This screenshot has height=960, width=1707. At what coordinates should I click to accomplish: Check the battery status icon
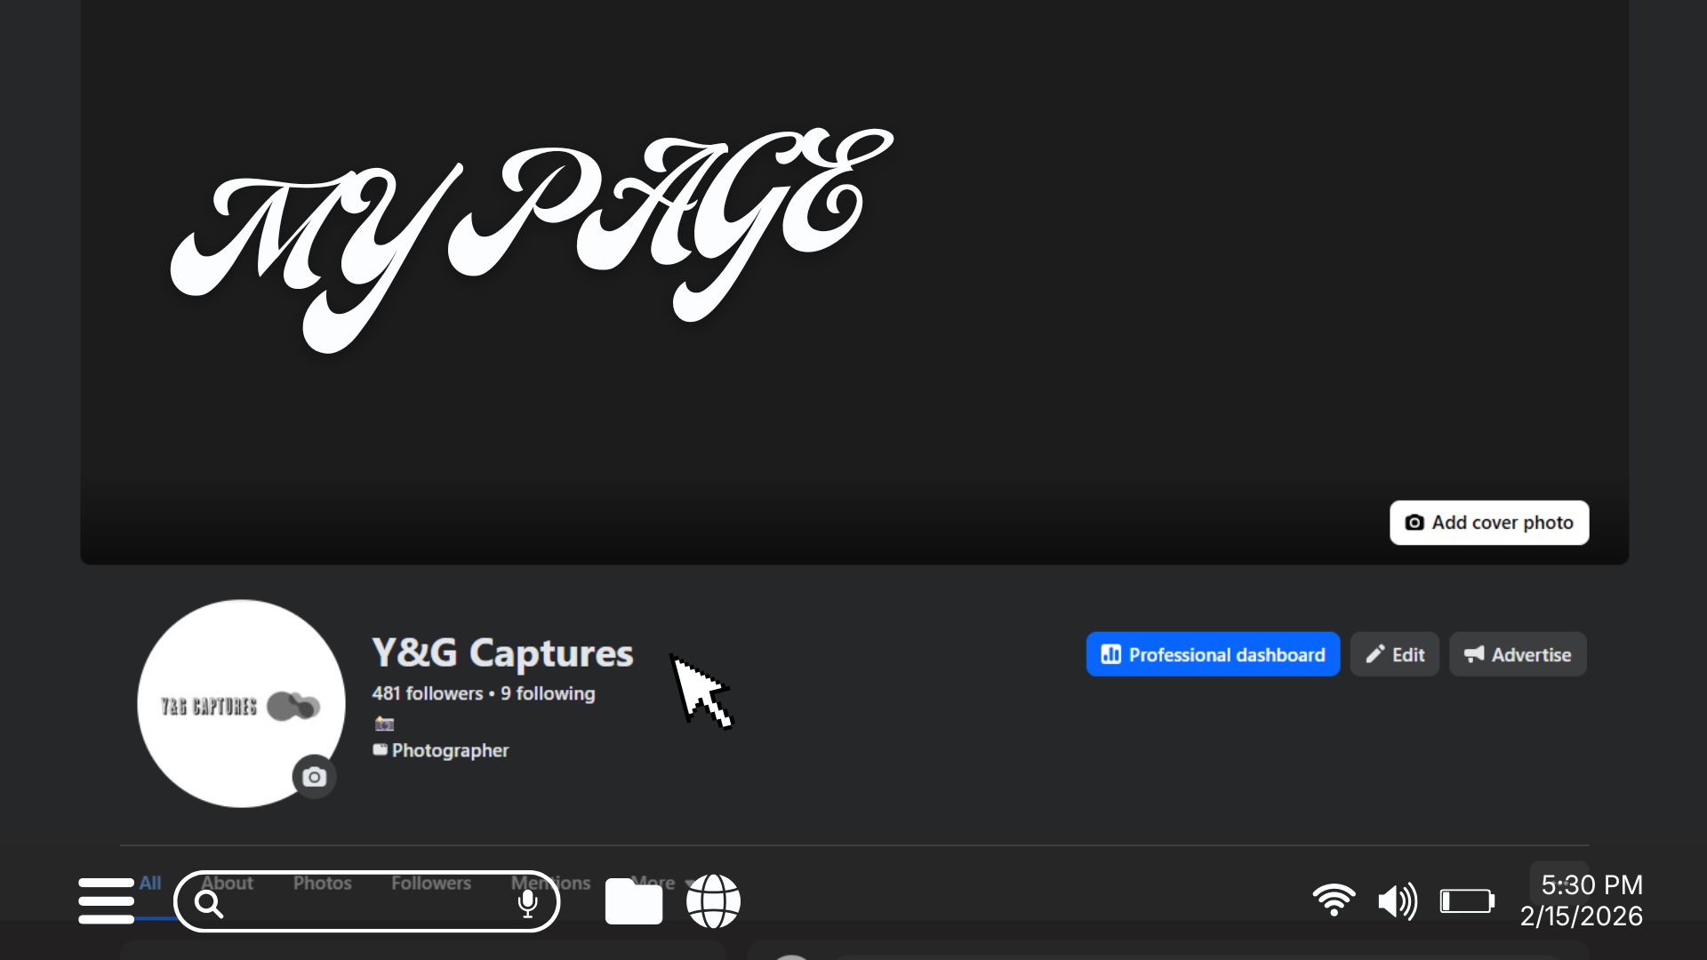point(1467,901)
